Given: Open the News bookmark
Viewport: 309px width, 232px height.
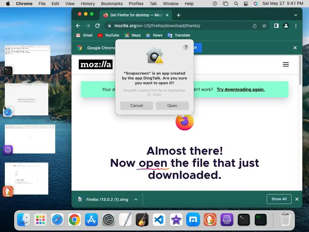Looking at the screenshot, I should 154,35.
